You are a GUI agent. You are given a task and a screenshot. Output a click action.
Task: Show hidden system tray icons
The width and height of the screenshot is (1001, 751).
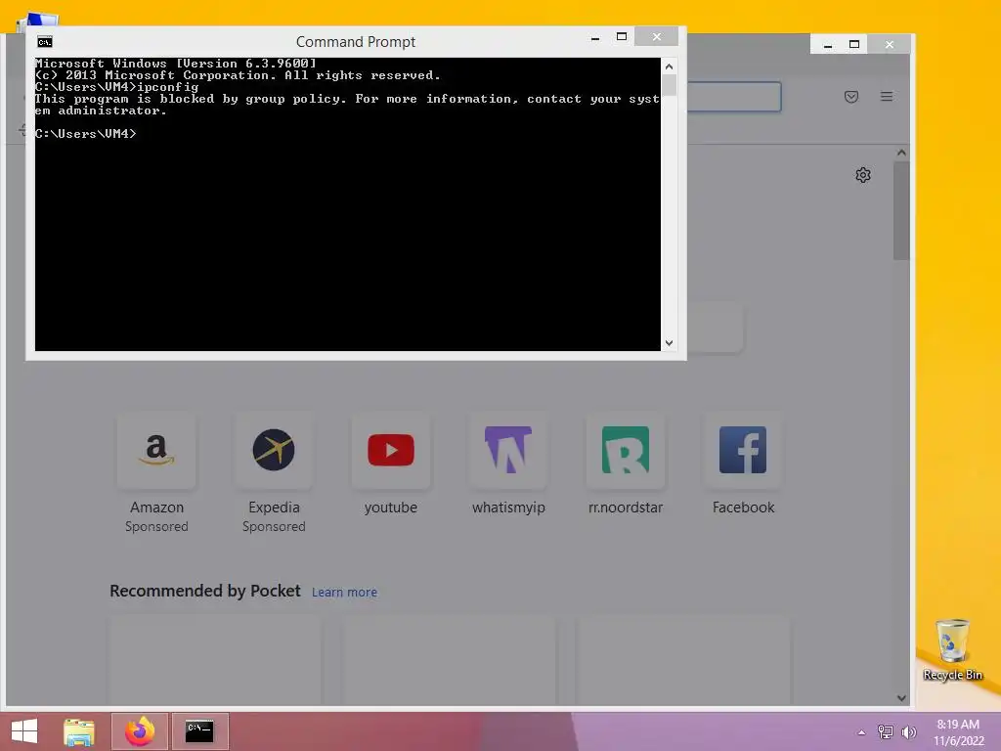click(861, 732)
